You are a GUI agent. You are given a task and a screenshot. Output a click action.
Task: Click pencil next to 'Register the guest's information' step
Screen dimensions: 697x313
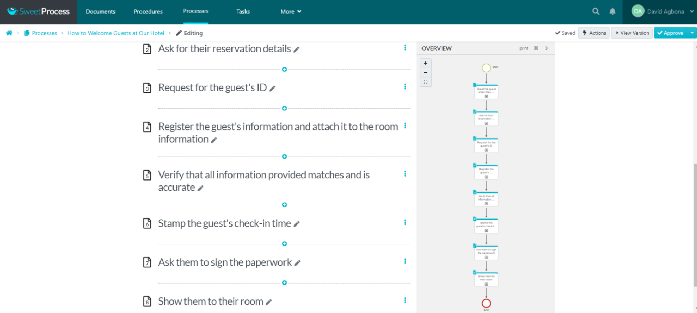214,140
